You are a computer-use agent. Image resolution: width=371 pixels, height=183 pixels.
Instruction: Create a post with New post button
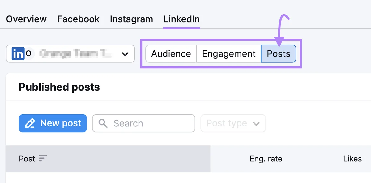[53, 123]
